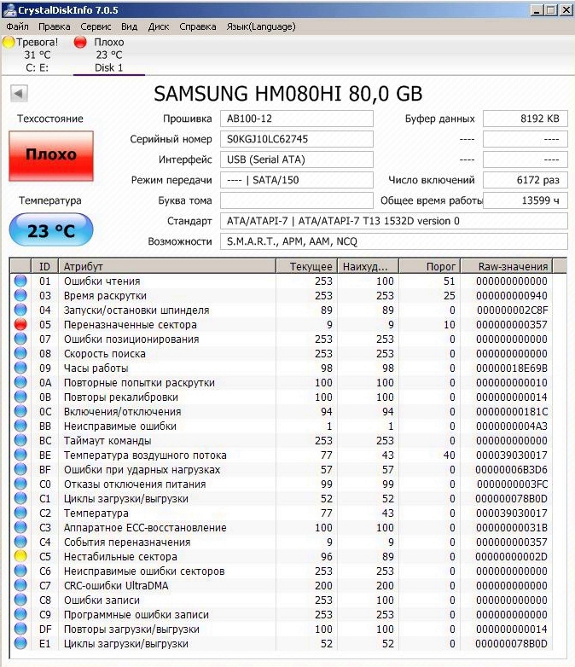The image size is (575, 667).
Task: Select the Температура воздушного потока row
Action: pyautogui.click(x=281, y=455)
